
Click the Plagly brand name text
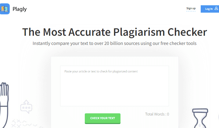[20, 9]
